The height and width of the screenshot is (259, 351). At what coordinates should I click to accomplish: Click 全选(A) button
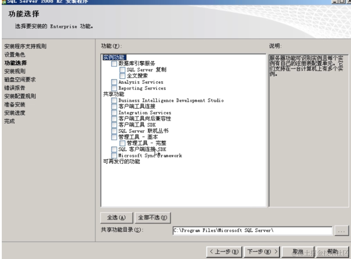point(117,218)
